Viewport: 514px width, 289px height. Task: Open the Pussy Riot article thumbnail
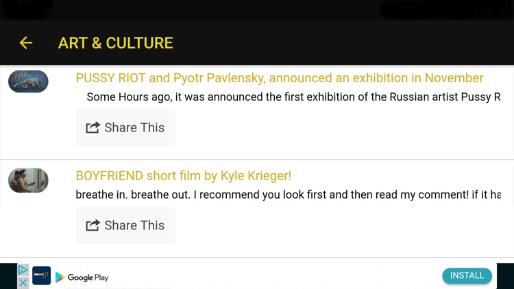point(28,81)
